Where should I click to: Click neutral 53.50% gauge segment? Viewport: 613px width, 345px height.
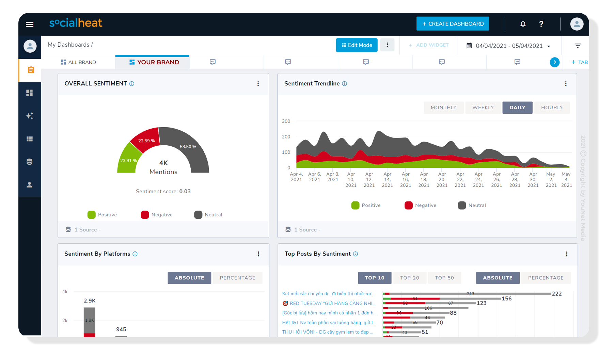(x=188, y=146)
